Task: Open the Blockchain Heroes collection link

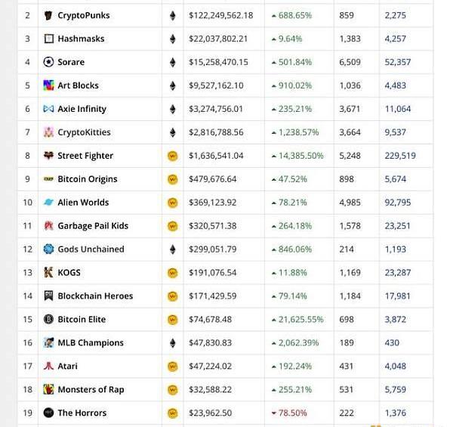Action: (x=95, y=296)
